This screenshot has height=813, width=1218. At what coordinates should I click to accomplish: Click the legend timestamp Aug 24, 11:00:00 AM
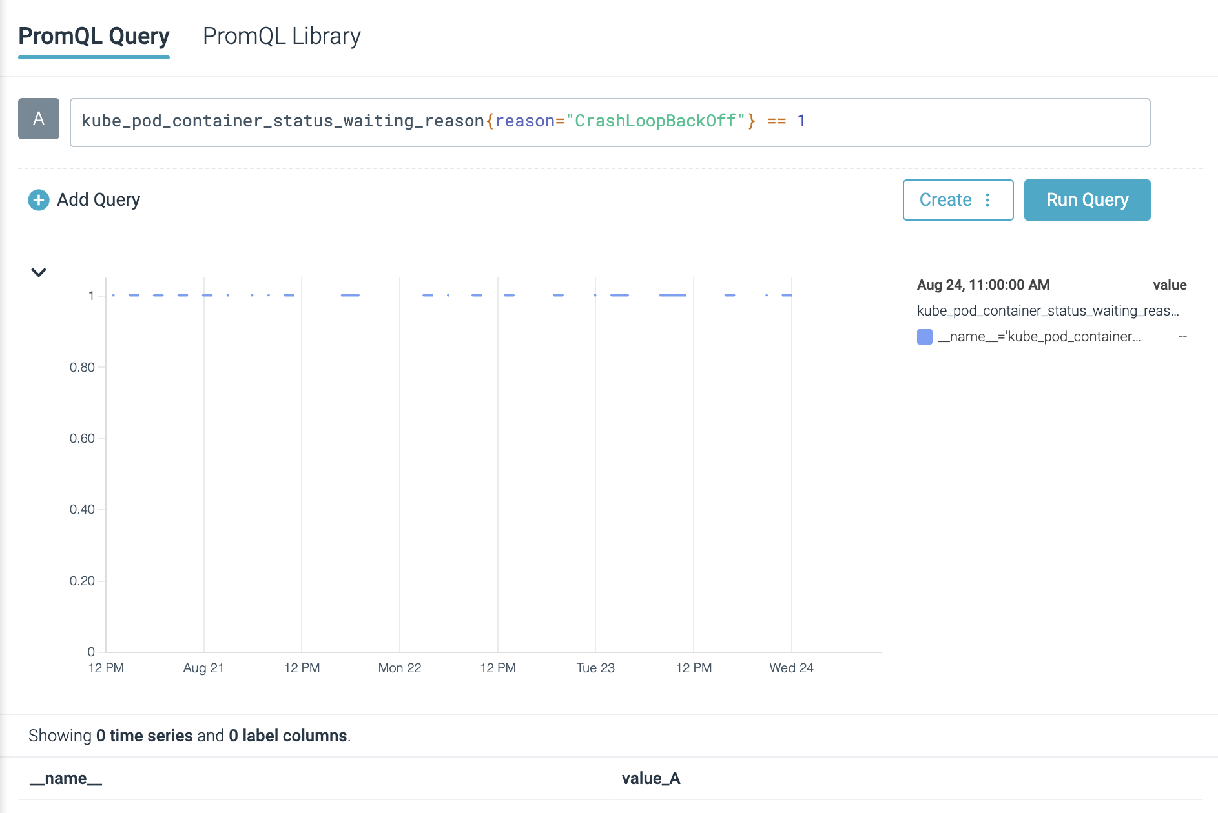coord(983,285)
